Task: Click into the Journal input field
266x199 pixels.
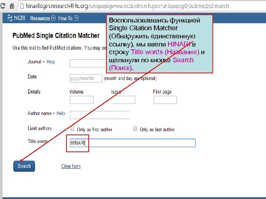Action: coord(88,63)
